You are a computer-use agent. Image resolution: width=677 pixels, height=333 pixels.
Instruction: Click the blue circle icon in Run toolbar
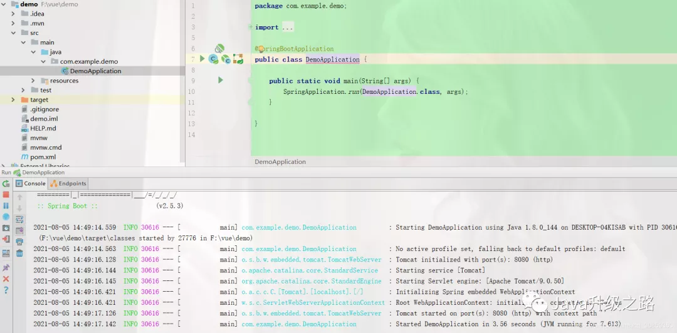pyautogui.click(x=6, y=217)
